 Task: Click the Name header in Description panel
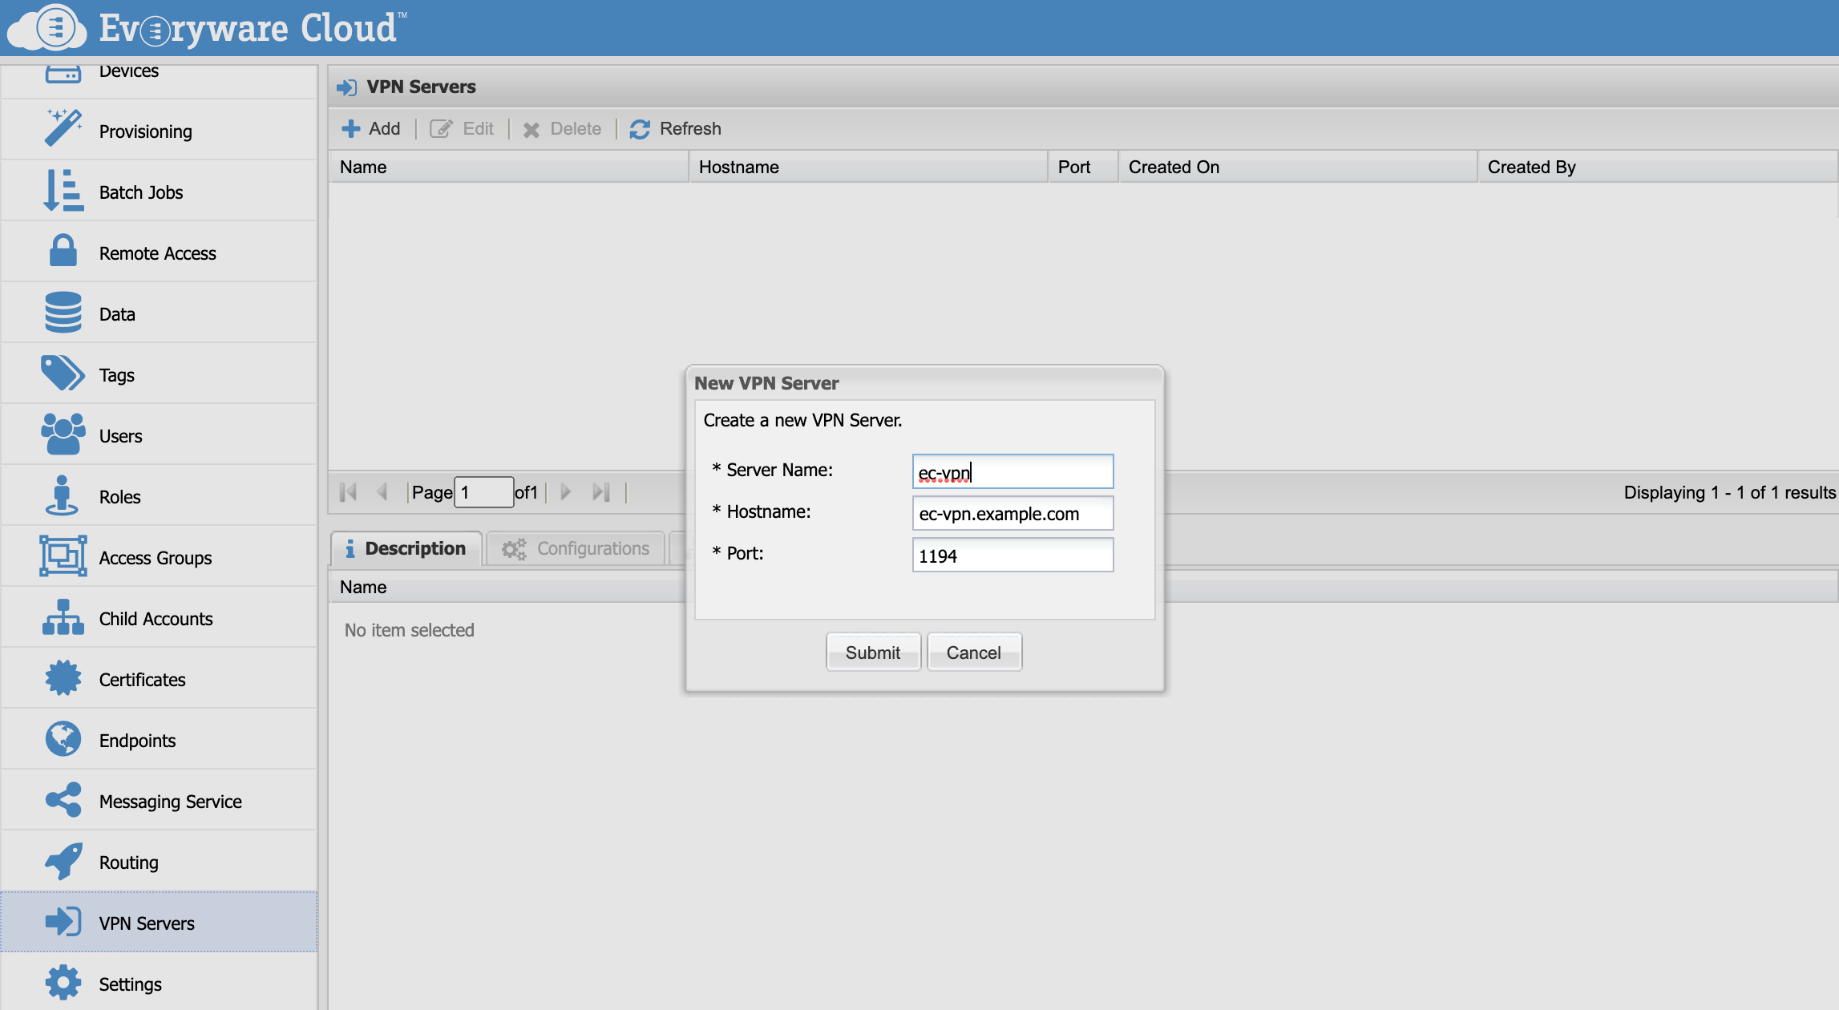coord(363,587)
